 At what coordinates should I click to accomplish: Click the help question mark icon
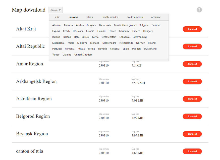199,10
